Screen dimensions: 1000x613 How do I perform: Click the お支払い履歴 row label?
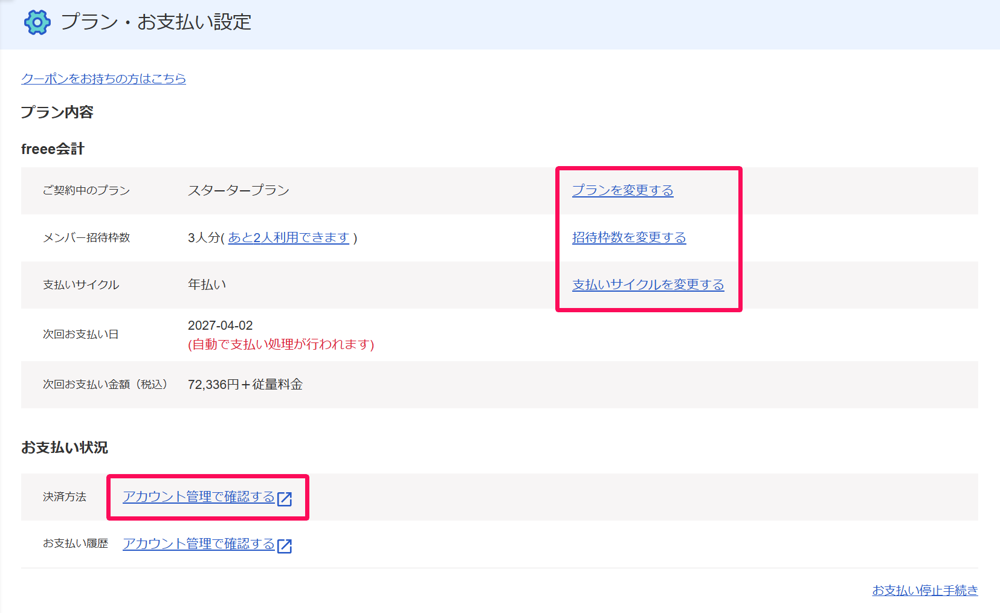[76, 544]
